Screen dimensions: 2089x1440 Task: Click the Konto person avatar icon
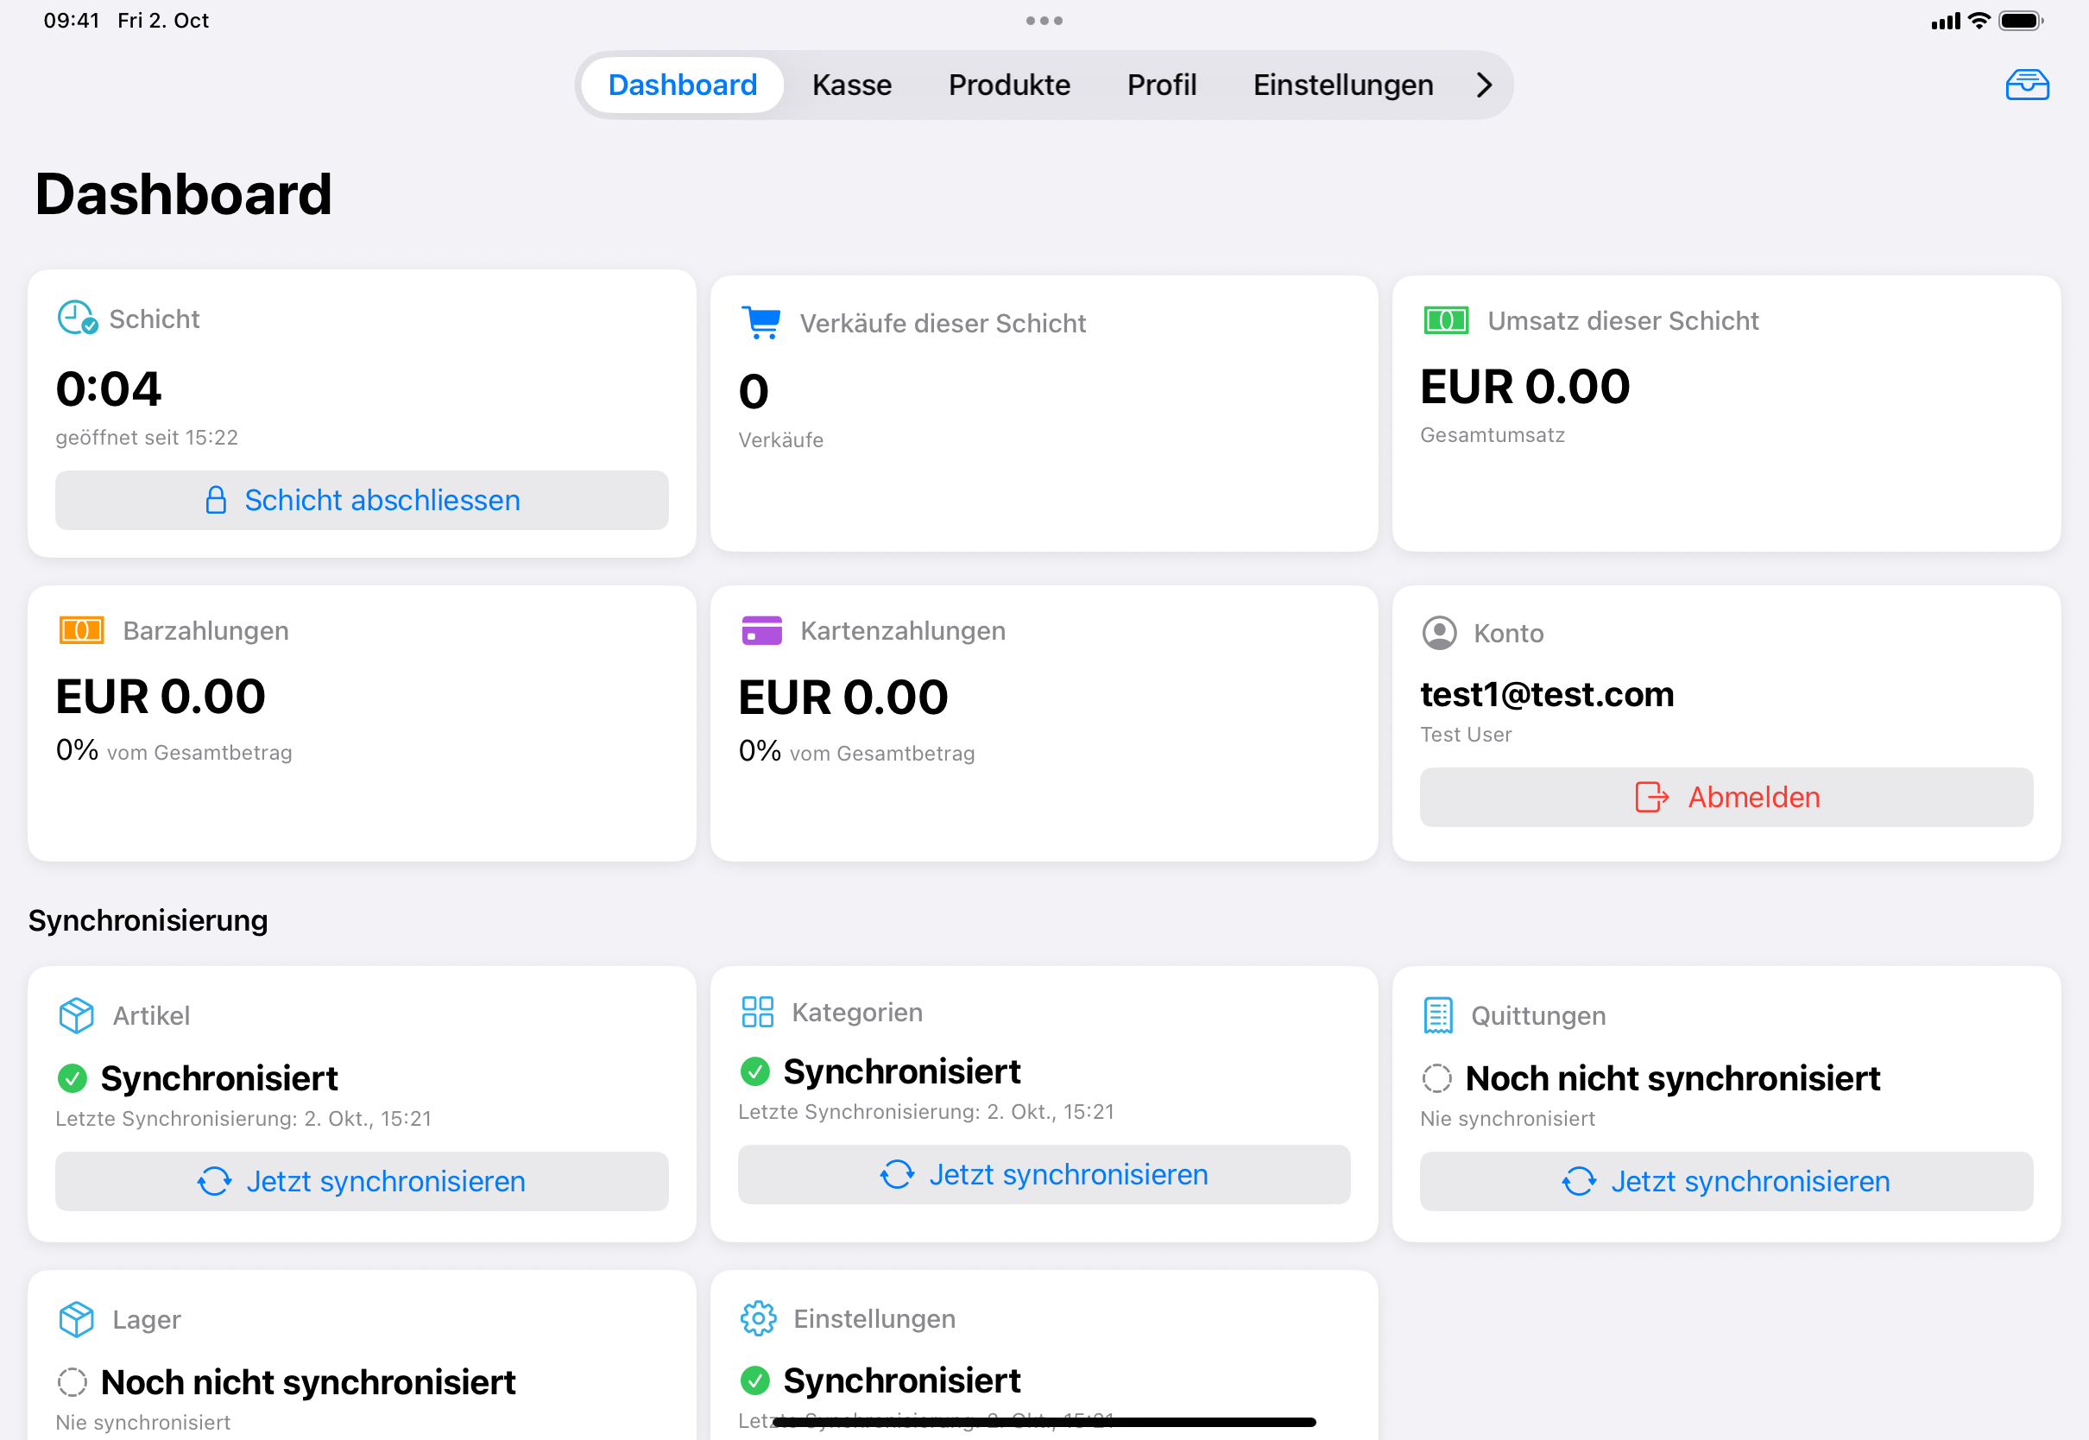coord(1440,633)
